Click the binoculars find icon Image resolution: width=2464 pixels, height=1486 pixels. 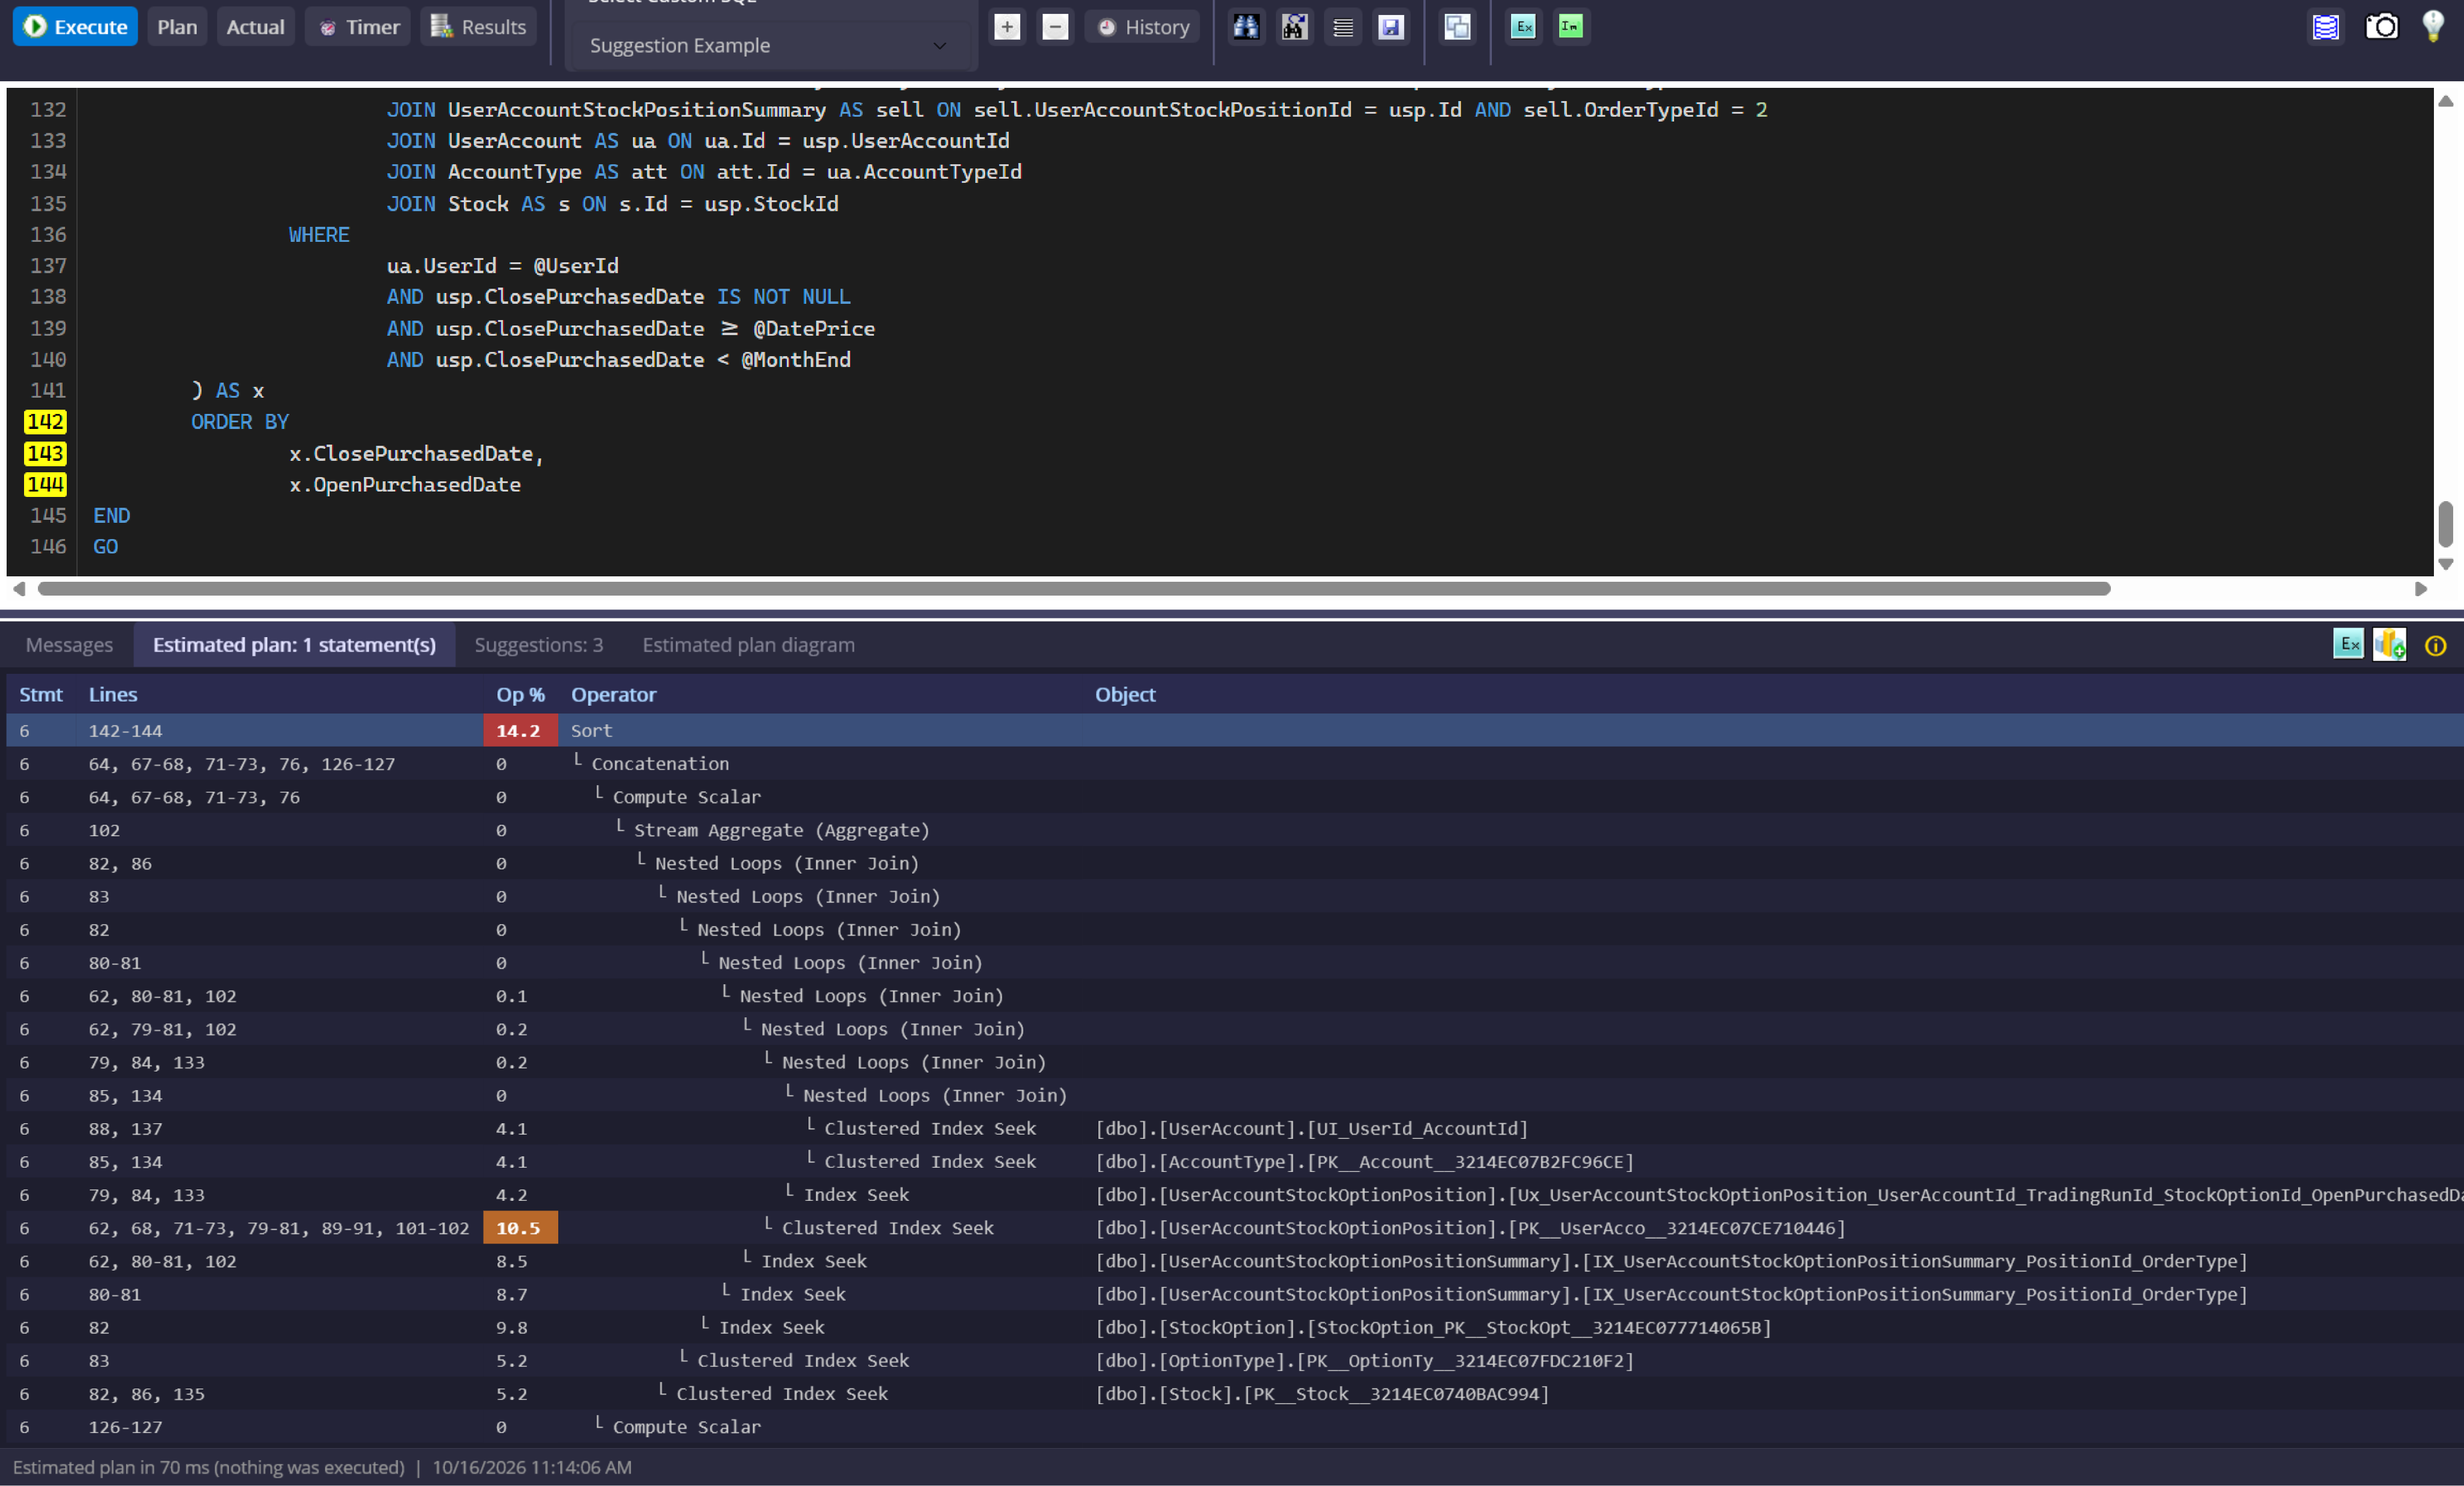coord(1246,27)
